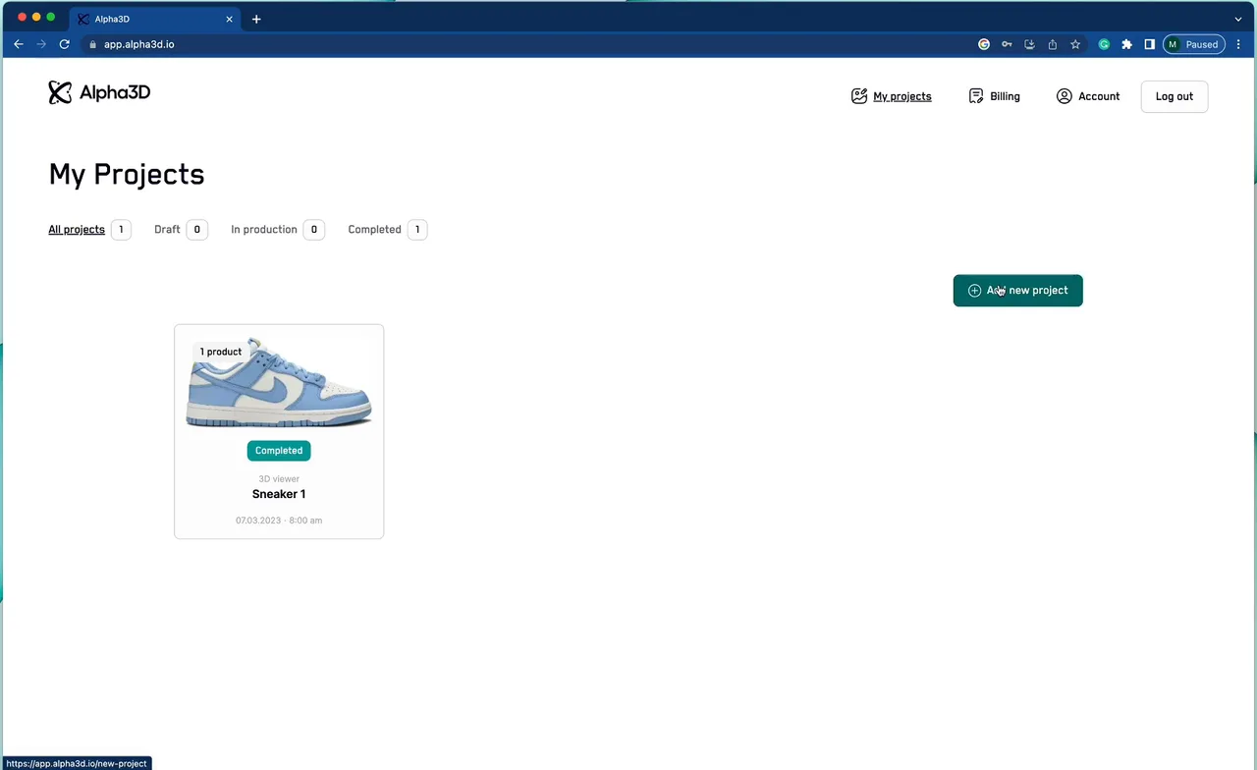
Task: Click the date '07.03.2023 · 8:00 am'
Action: [x=279, y=521]
